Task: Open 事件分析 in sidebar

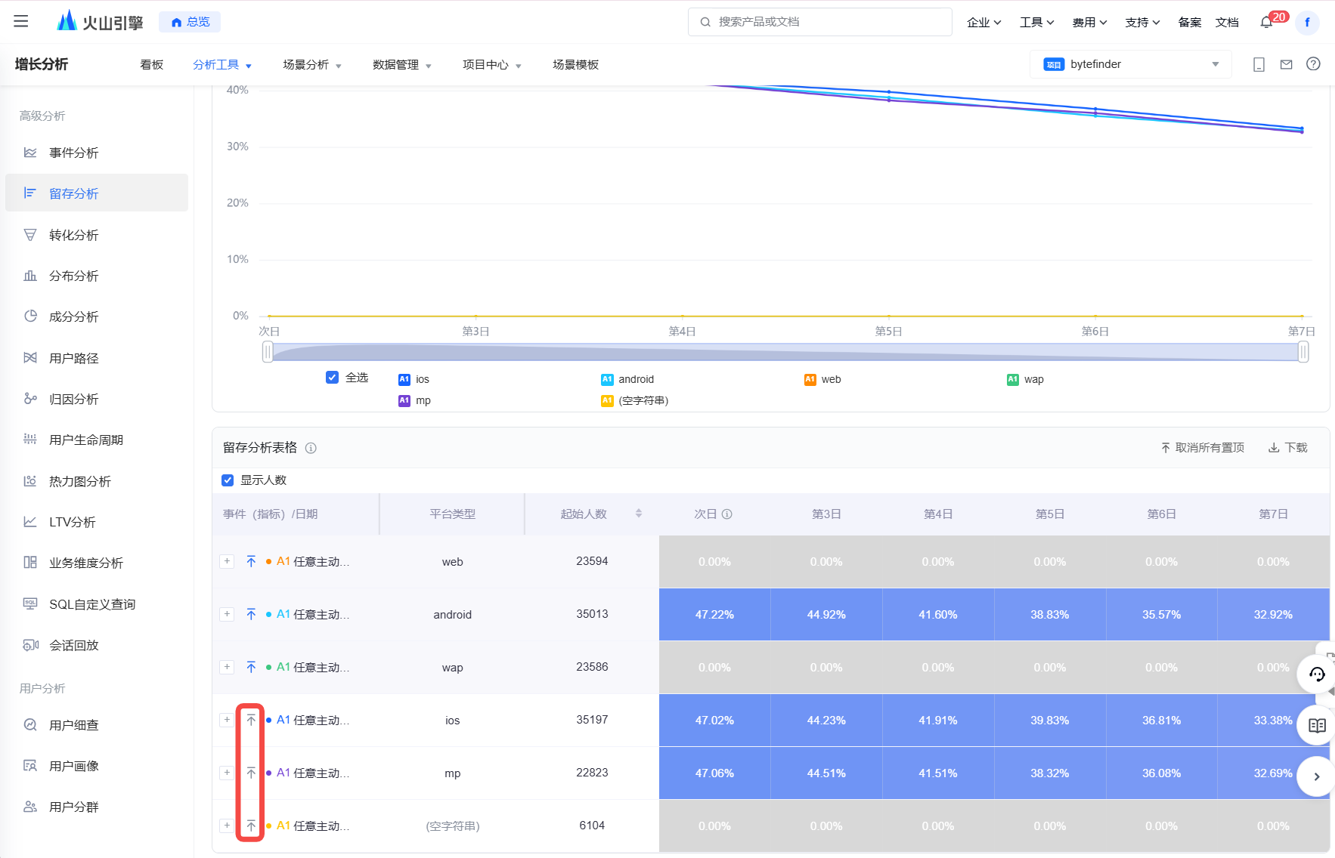Action: pyautogui.click(x=97, y=153)
